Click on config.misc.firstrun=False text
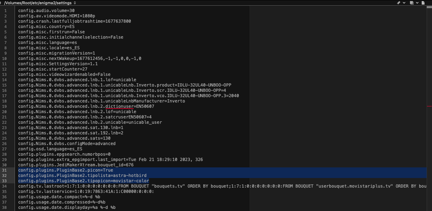 52,32
